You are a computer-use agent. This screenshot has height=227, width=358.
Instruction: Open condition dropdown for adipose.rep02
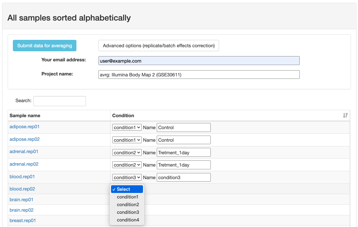point(127,140)
